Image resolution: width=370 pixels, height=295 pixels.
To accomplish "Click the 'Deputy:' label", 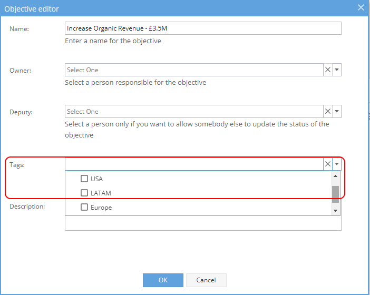I will click(21, 112).
